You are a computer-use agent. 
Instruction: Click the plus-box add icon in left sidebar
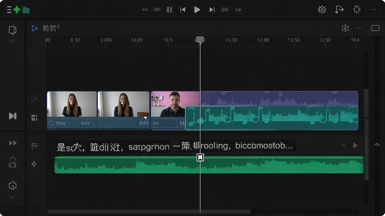click(x=12, y=185)
